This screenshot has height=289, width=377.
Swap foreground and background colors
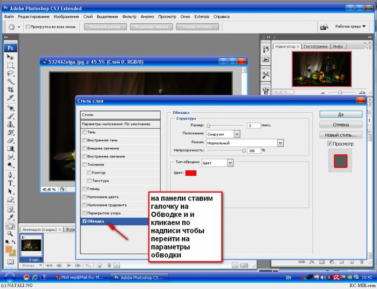pos(13,242)
